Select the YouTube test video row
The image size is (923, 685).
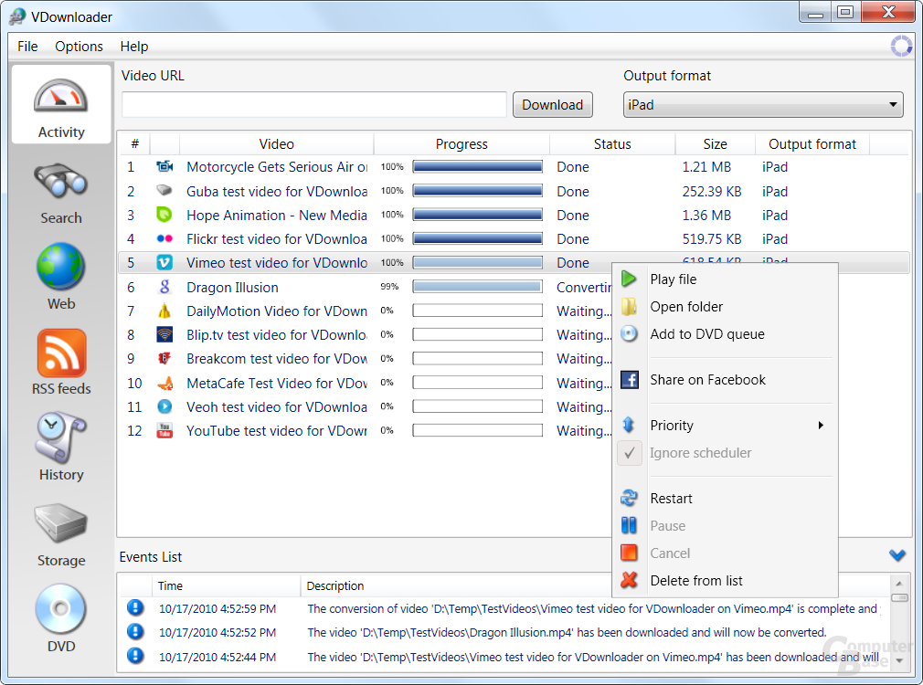[x=365, y=431]
